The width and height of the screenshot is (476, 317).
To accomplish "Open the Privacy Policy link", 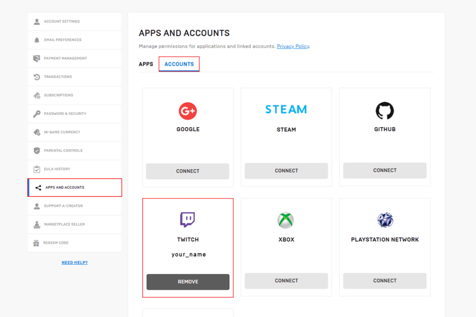I will [293, 46].
